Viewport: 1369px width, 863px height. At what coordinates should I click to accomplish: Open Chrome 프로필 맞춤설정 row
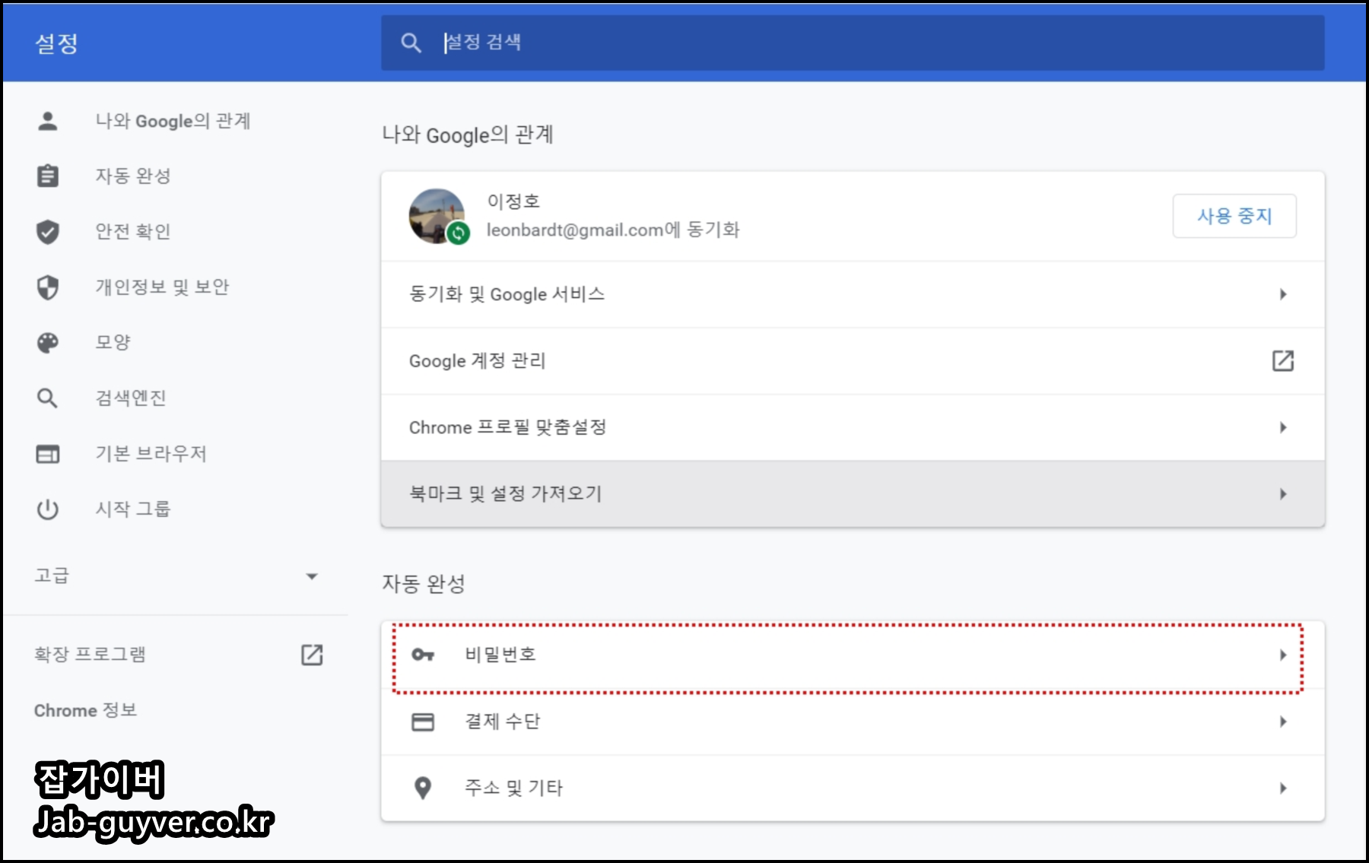(853, 427)
